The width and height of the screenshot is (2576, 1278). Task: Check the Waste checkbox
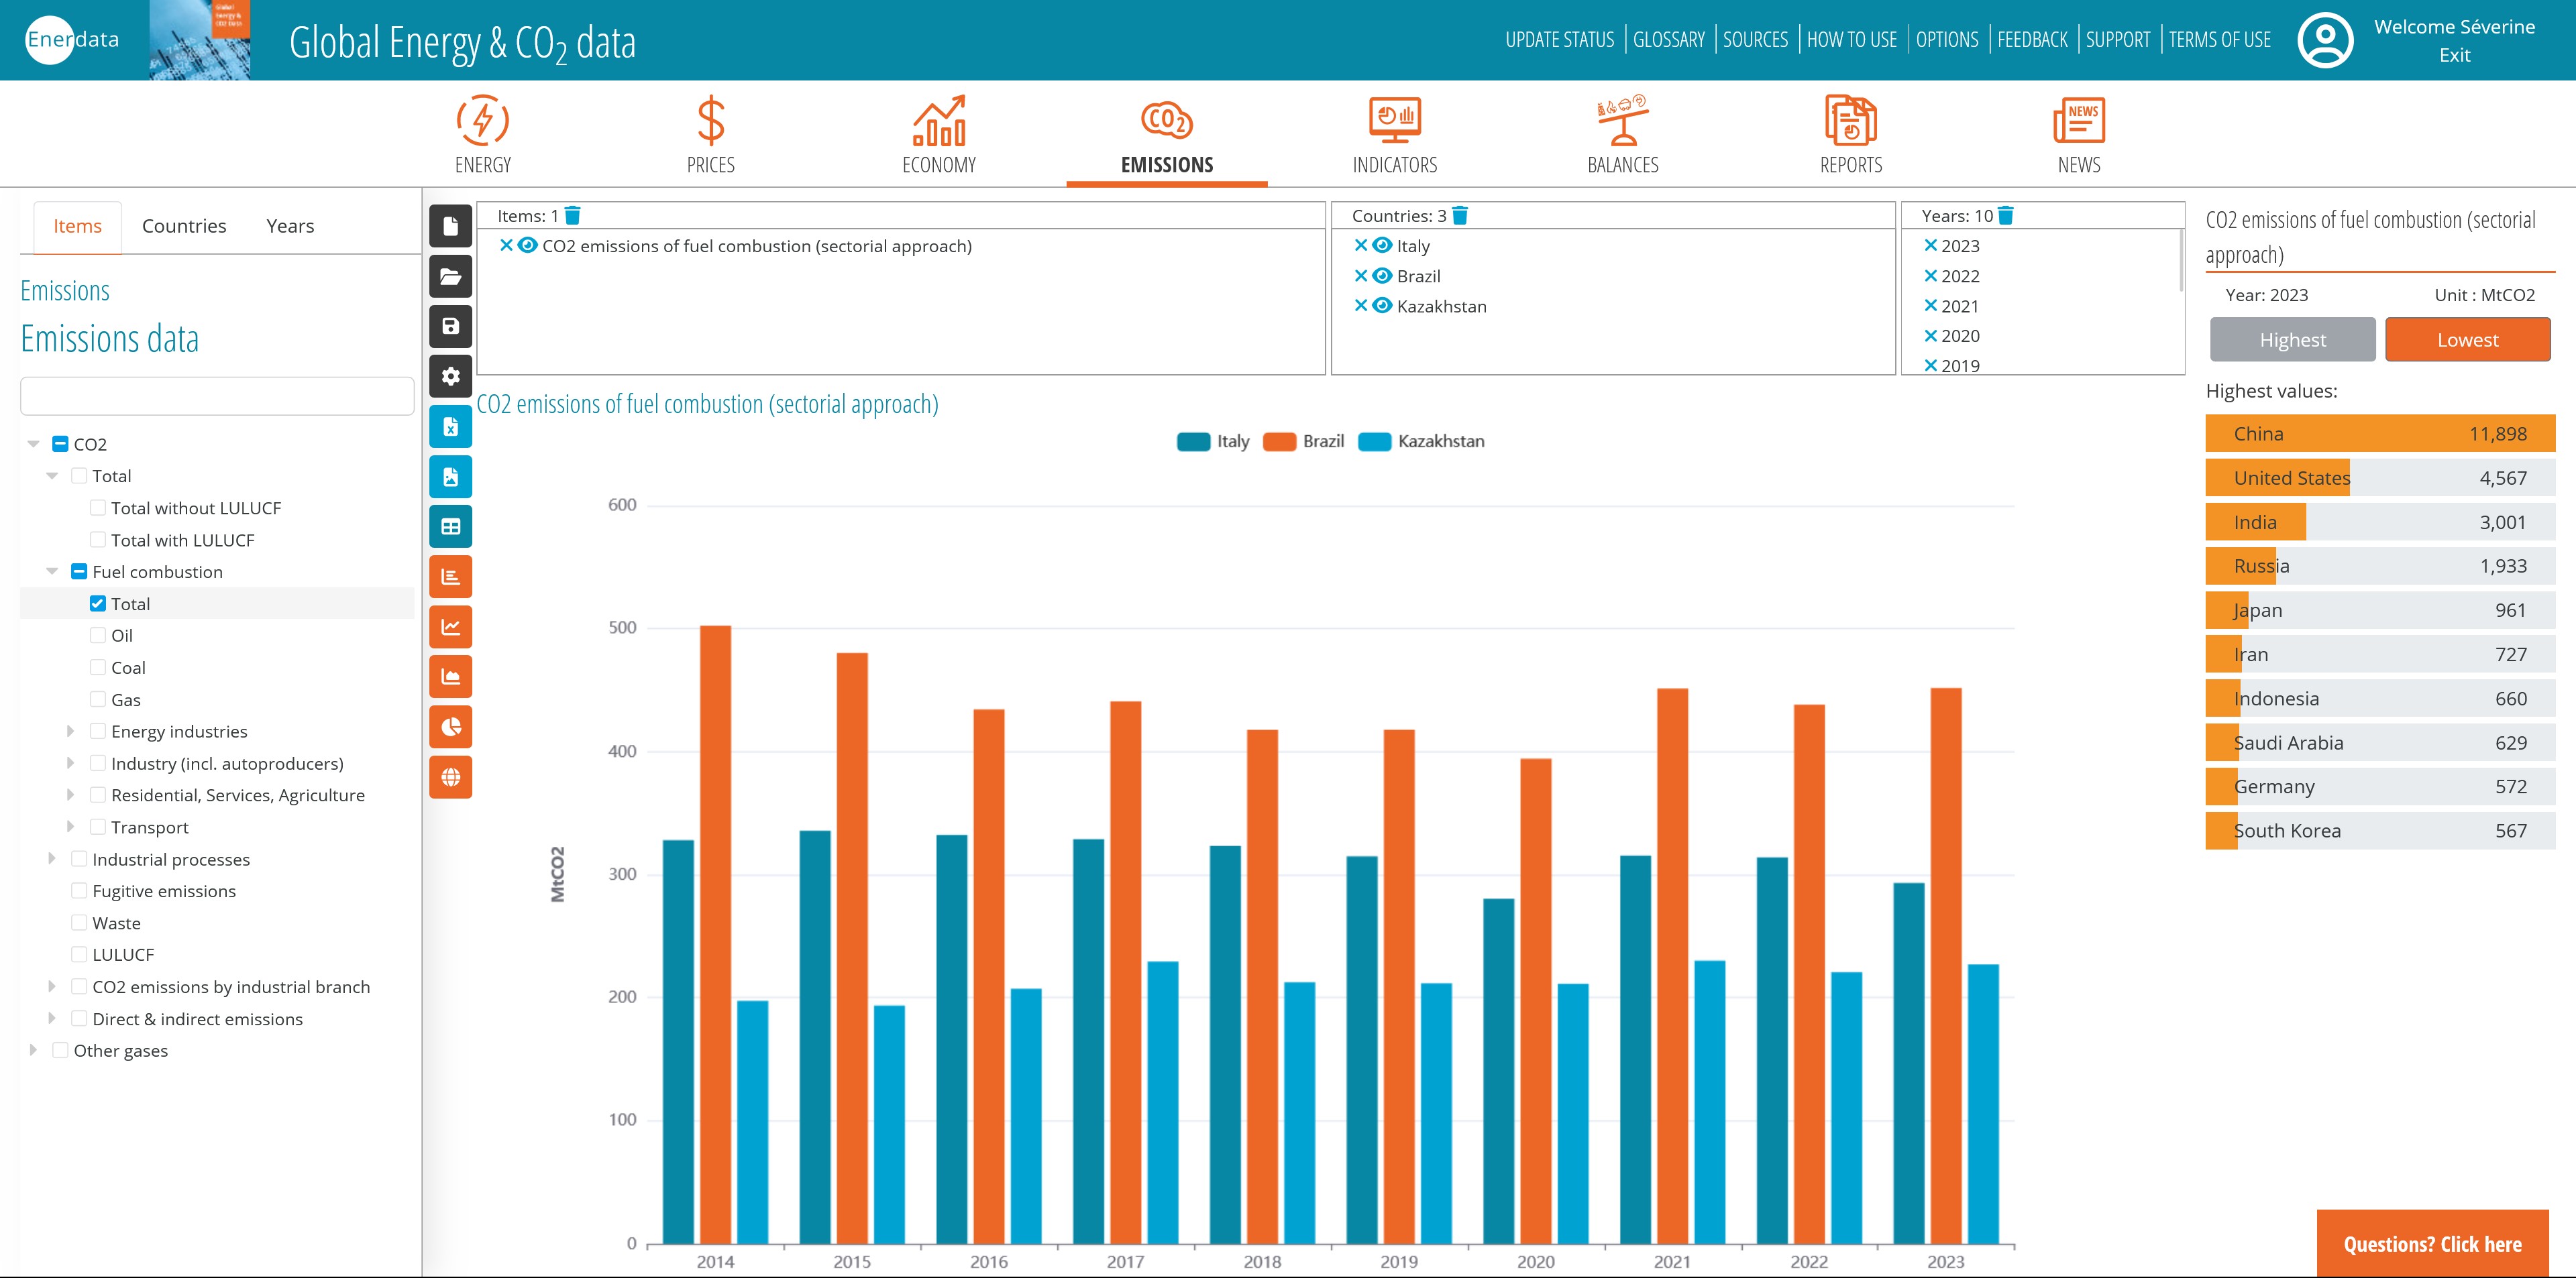pyautogui.click(x=79, y=922)
